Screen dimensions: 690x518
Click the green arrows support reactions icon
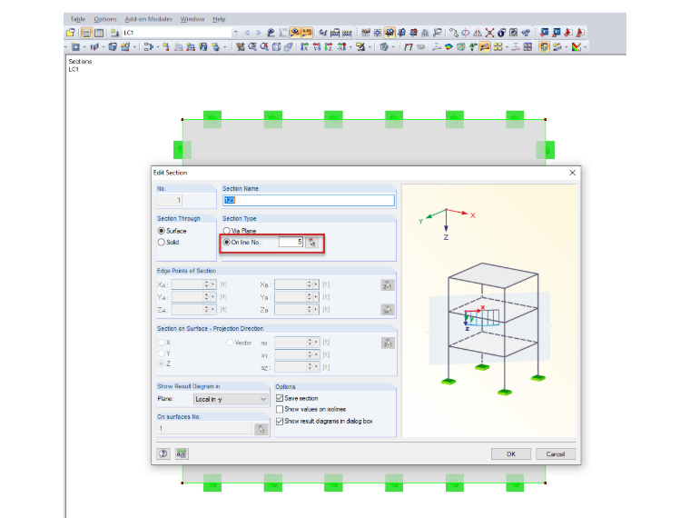click(x=473, y=46)
